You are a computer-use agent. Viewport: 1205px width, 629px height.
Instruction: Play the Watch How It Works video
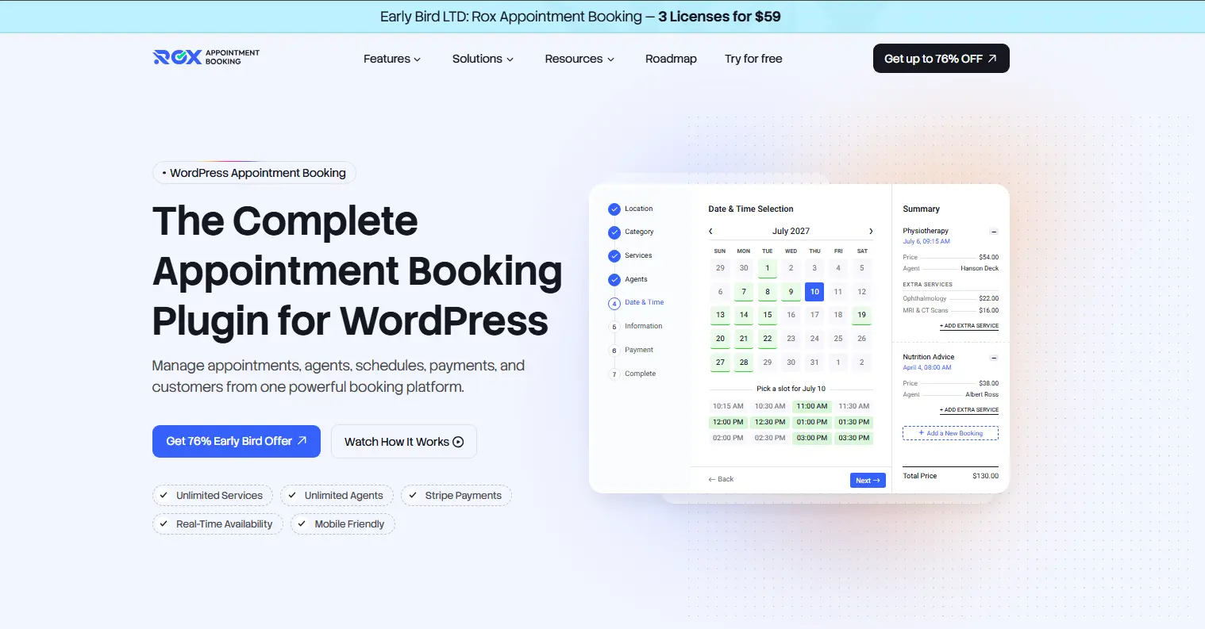[404, 442]
